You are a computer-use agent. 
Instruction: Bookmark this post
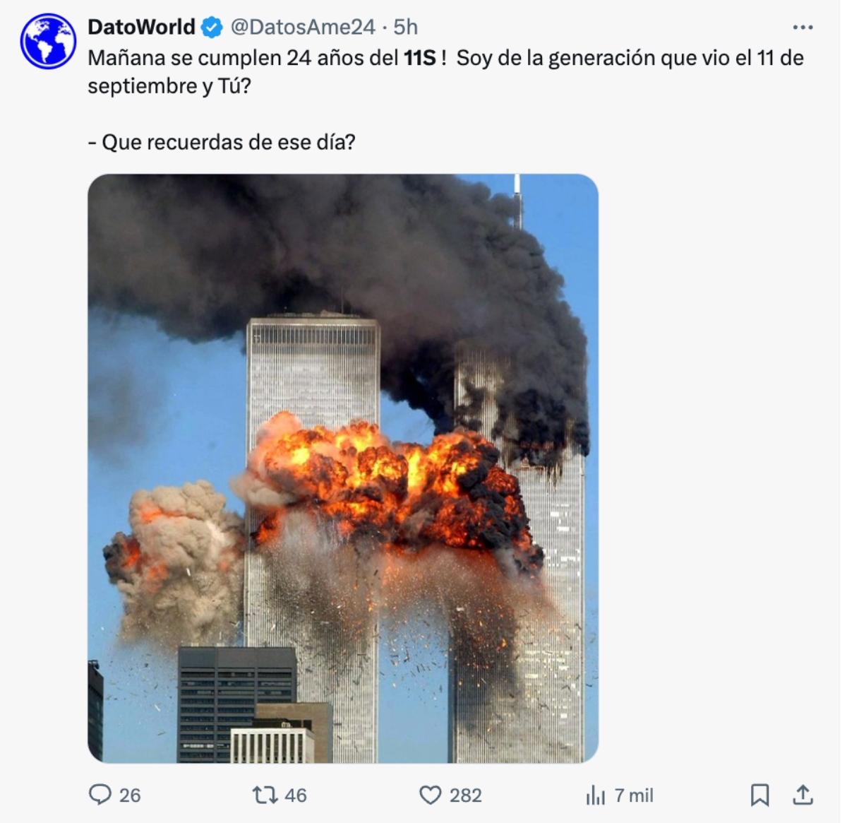[x=759, y=795]
